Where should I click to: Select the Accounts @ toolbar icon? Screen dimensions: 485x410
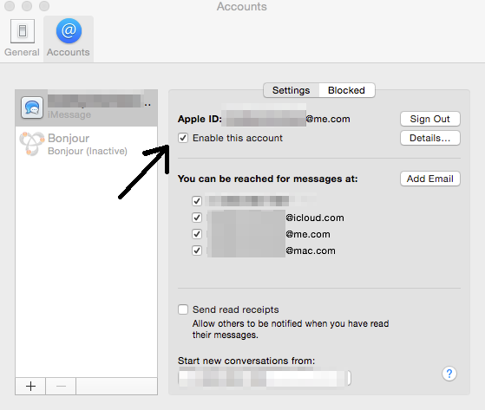click(69, 31)
